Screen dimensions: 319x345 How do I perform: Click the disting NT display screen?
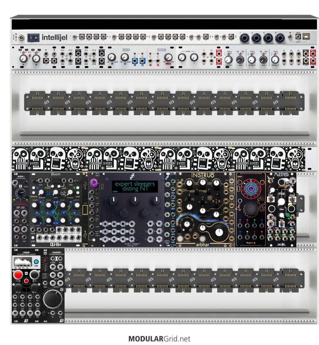tap(134, 186)
